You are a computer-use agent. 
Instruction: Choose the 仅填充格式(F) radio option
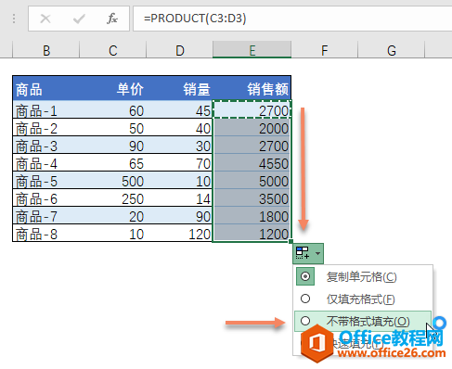click(x=362, y=299)
